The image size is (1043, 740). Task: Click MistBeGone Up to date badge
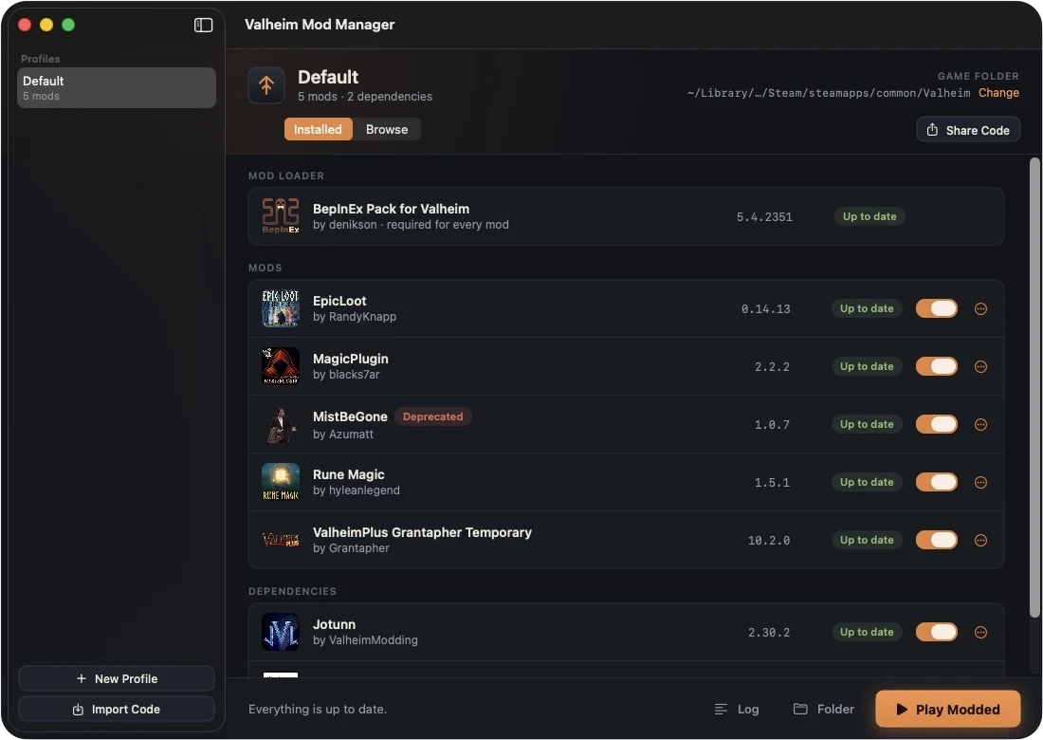(x=867, y=425)
